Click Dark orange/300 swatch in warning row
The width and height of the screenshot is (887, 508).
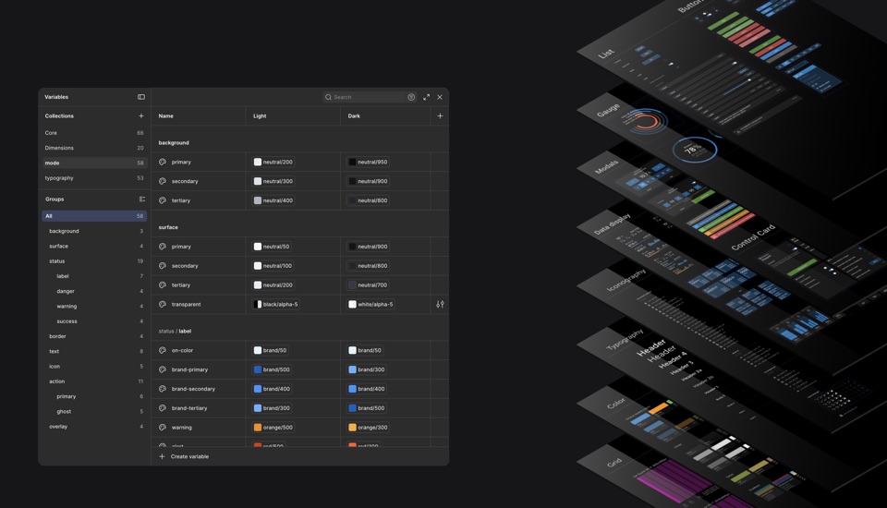click(352, 427)
